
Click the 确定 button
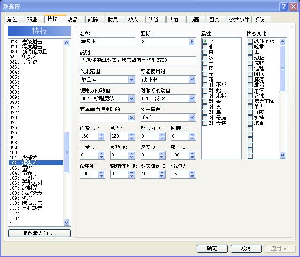tap(212, 249)
